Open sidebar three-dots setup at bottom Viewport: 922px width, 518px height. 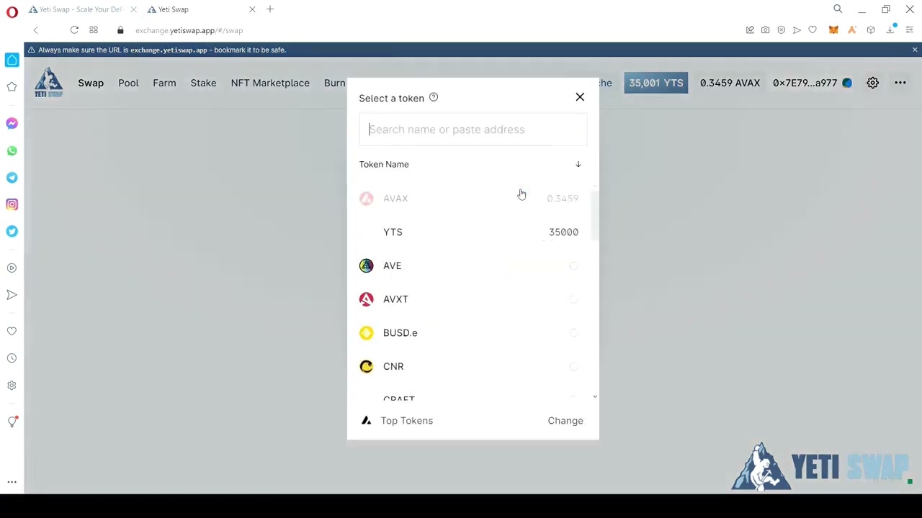[12, 482]
